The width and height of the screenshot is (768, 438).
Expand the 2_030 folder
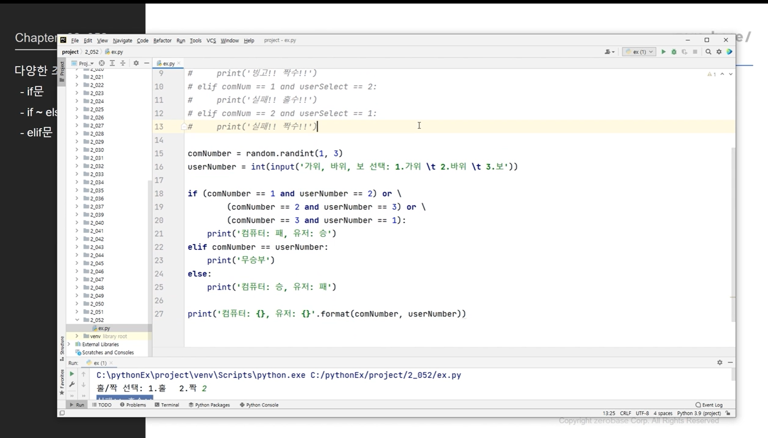(77, 150)
